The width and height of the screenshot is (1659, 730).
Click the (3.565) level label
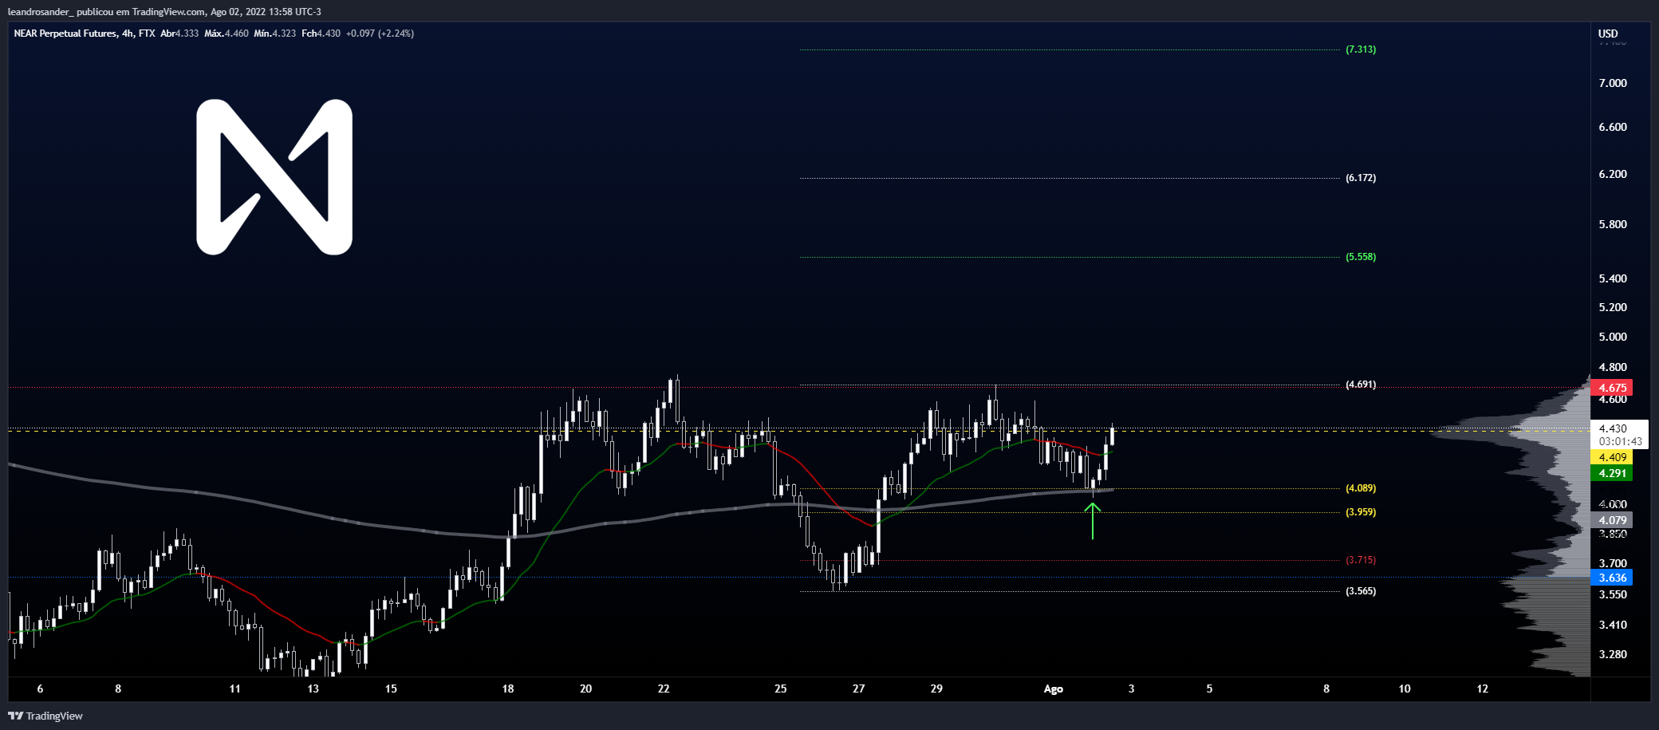tap(1361, 591)
